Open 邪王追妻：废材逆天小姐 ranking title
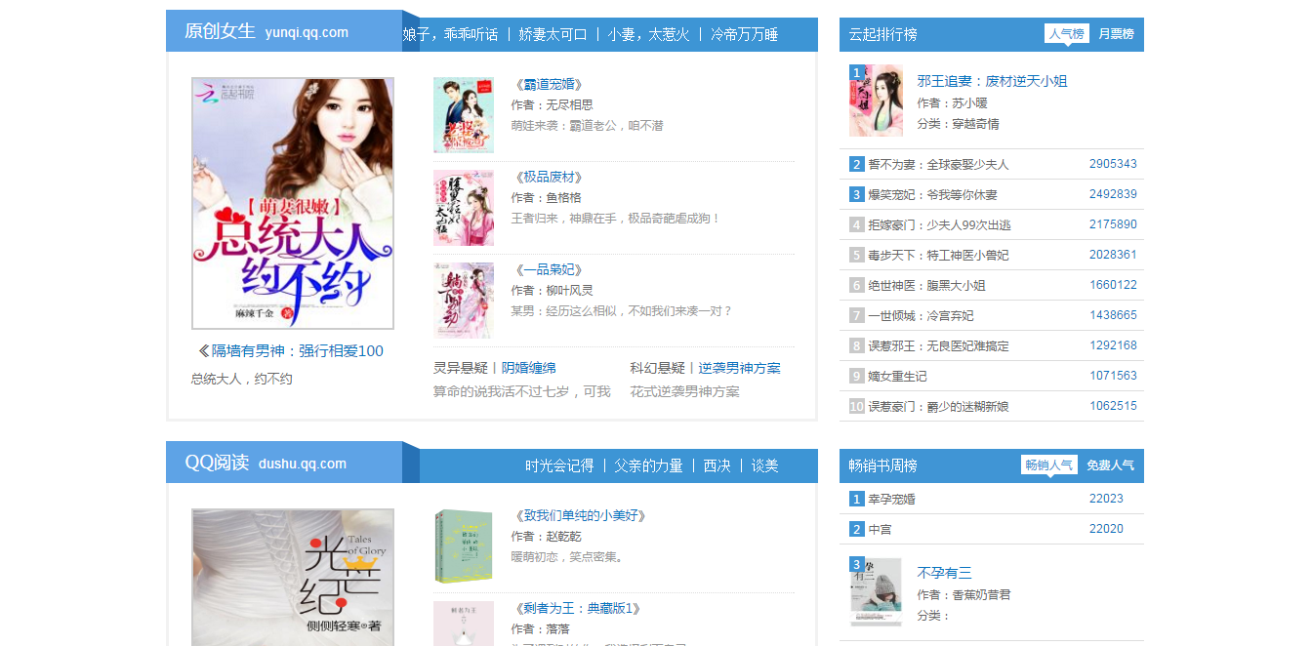The width and height of the screenshot is (1312, 646). [x=992, y=82]
